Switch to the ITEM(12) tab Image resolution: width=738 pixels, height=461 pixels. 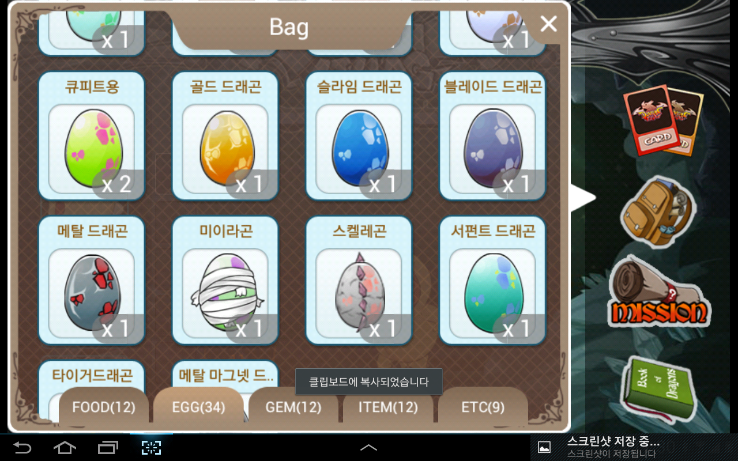(x=388, y=407)
